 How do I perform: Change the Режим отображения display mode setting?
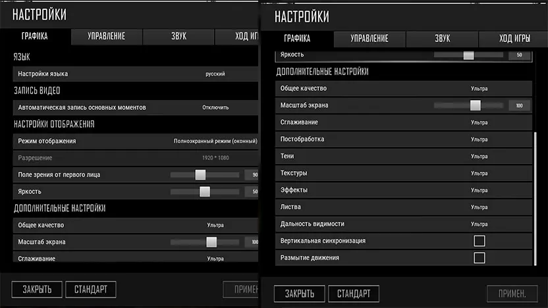tap(215, 141)
